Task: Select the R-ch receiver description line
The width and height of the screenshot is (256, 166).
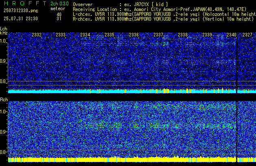Action: (x=163, y=19)
